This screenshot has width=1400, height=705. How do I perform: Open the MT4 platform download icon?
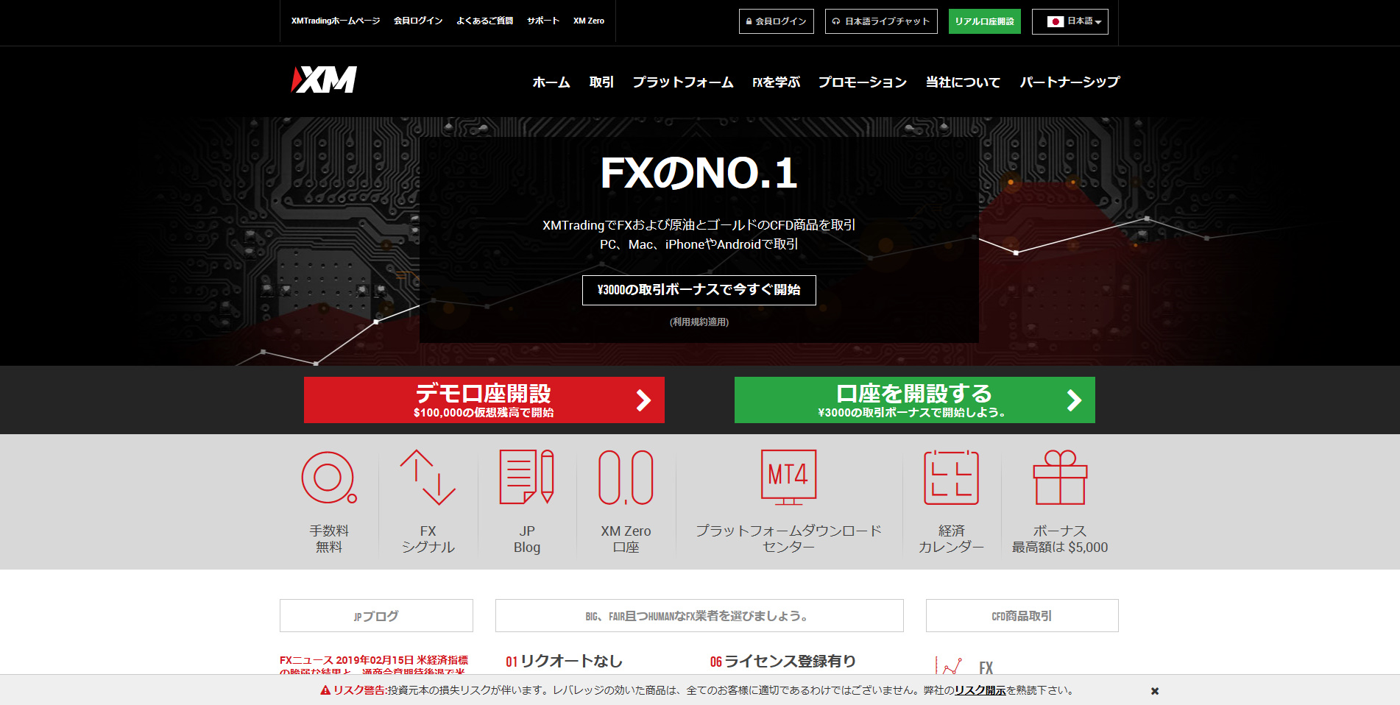(x=788, y=478)
